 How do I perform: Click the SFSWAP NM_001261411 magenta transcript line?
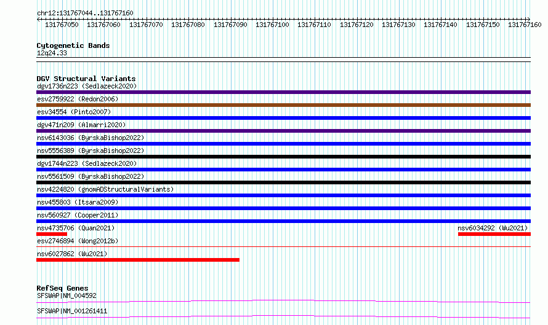click(x=283, y=316)
